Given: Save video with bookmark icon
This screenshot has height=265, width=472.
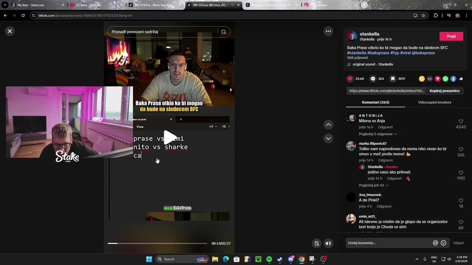Looking at the screenshot, I should click(x=393, y=79).
